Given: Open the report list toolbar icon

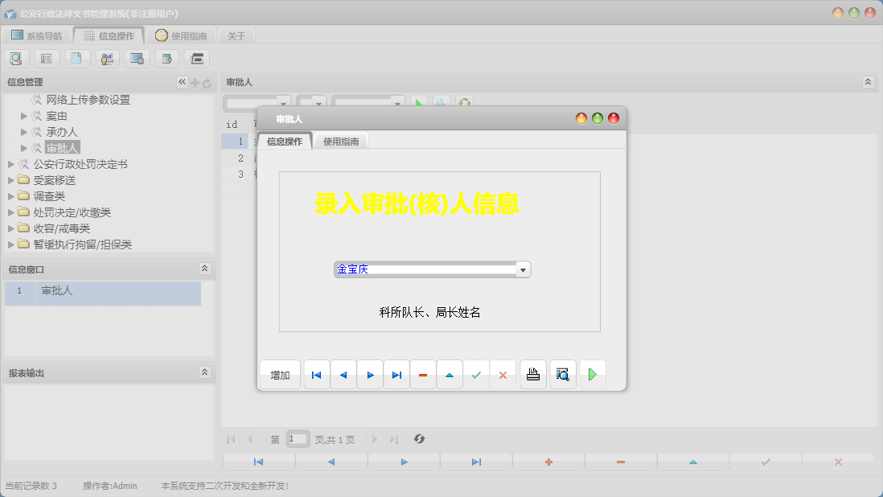Looking at the screenshot, I should pos(47,58).
